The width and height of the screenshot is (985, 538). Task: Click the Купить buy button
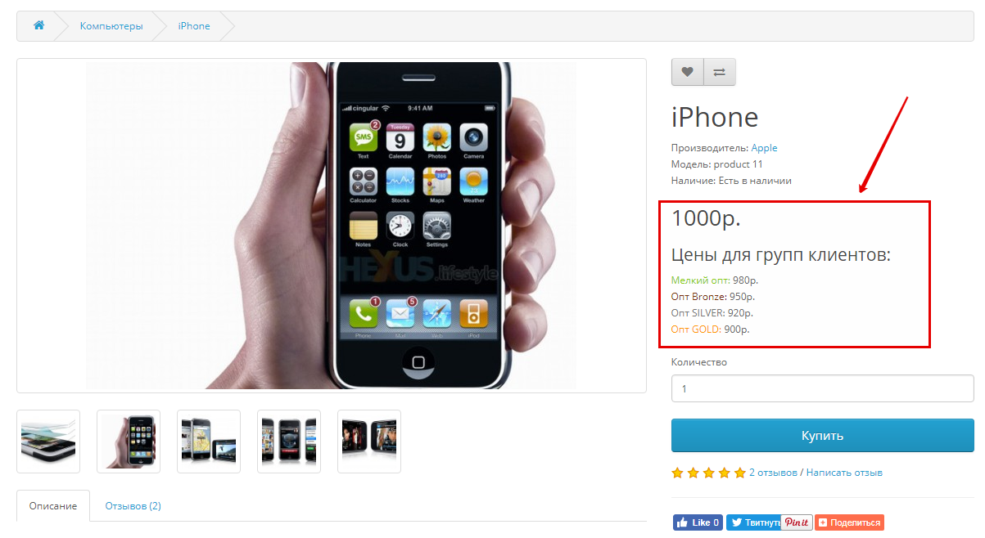[822, 436]
